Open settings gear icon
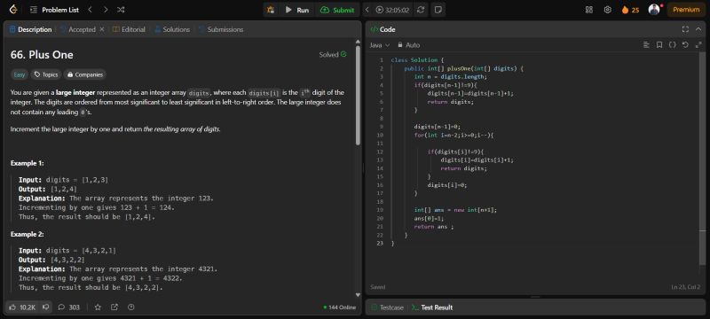The image size is (710, 319). pos(608,10)
